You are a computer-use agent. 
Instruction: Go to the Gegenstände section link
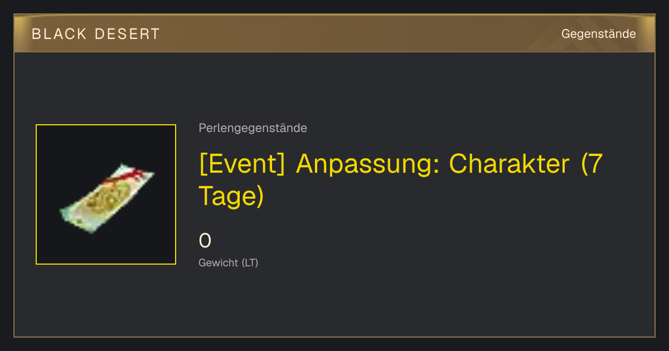pos(599,34)
